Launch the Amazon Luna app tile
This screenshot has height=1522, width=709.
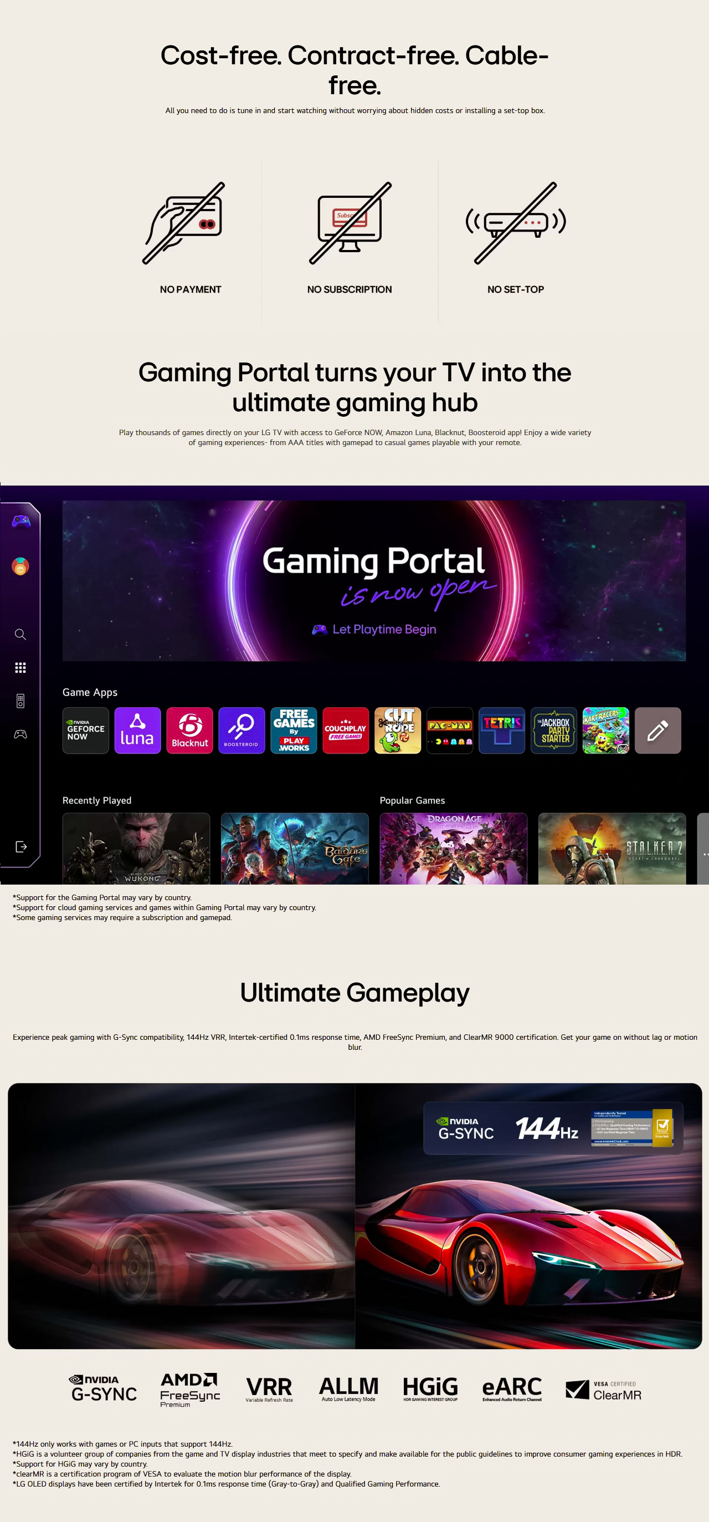click(137, 731)
